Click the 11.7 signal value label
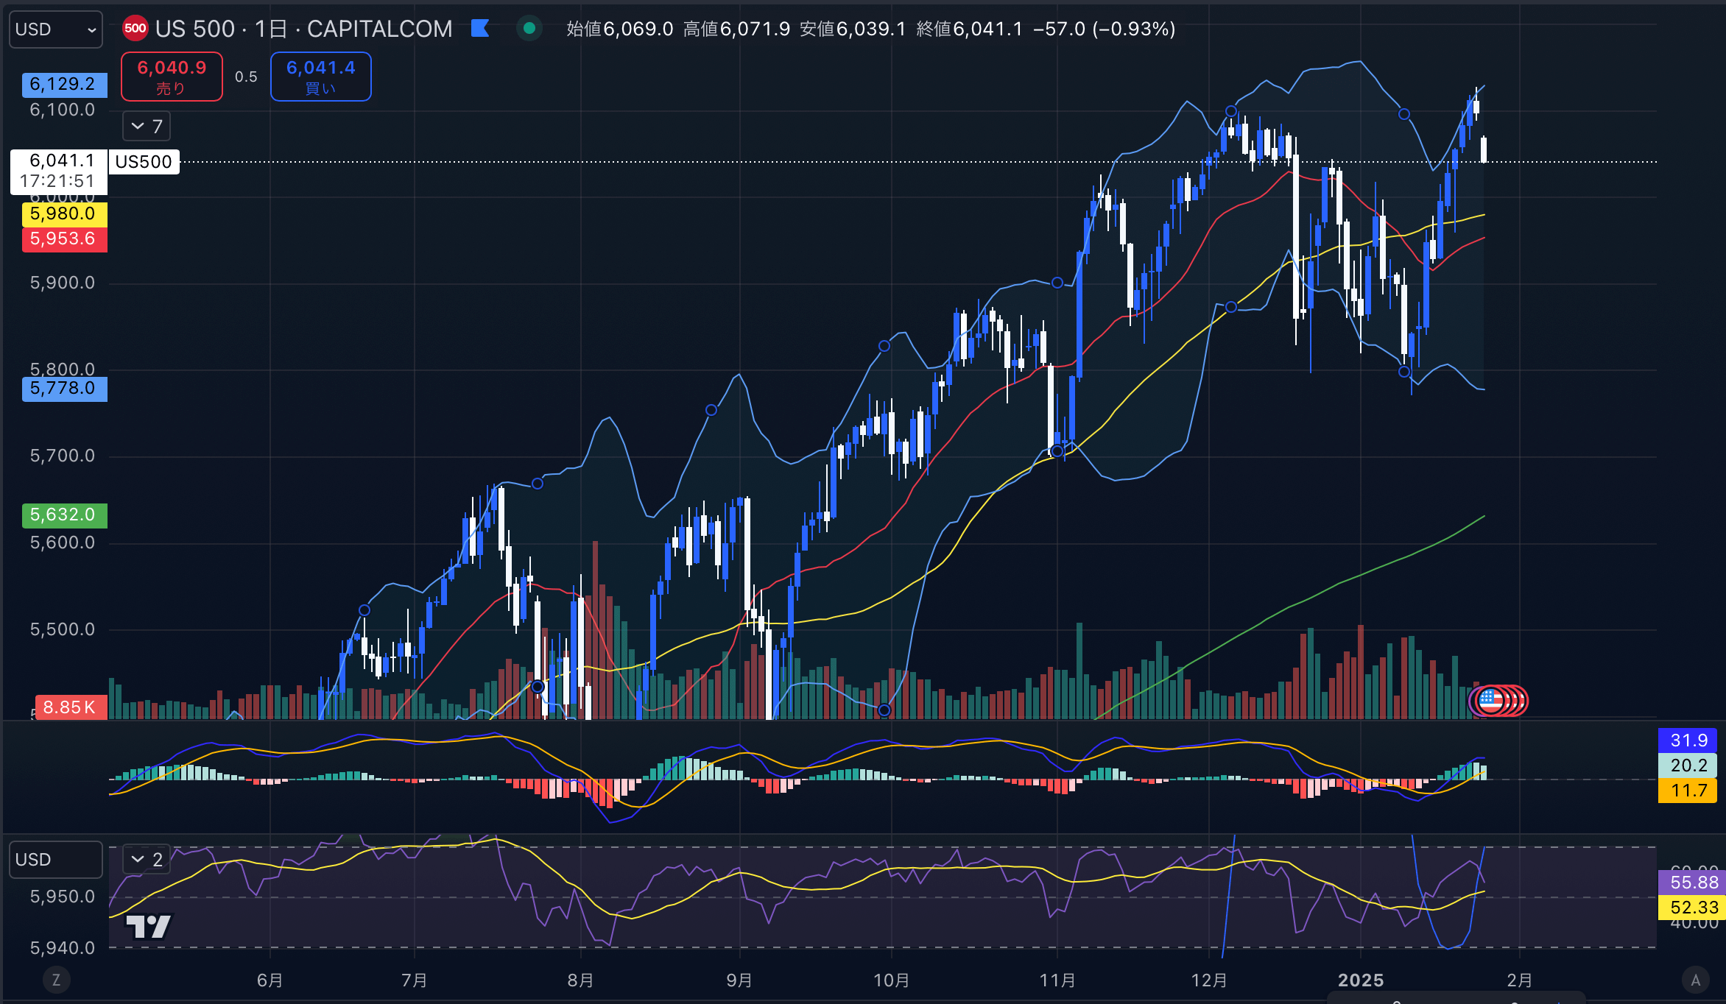 coord(1688,791)
